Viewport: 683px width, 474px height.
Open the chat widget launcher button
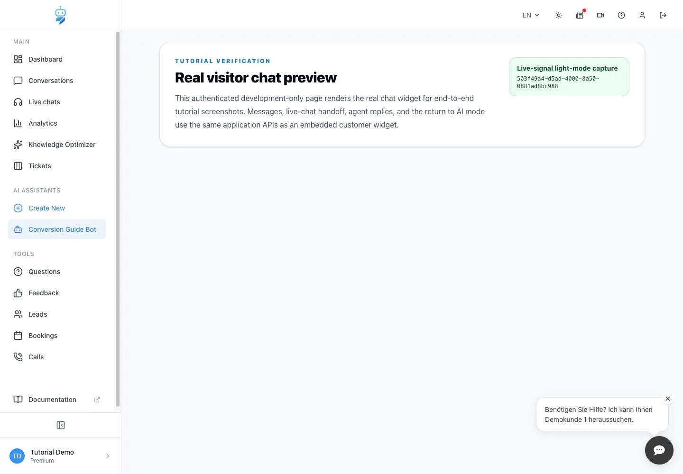(x=659, y=450)
